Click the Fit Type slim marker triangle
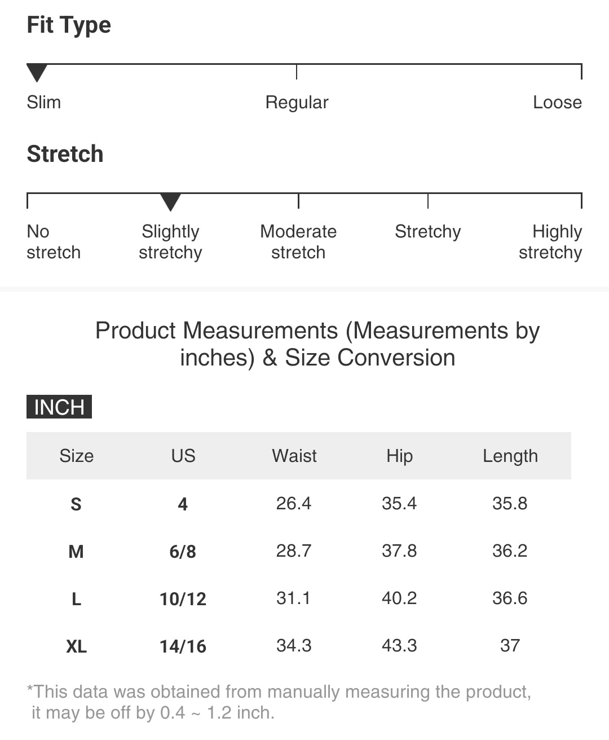 click(37, 72)
